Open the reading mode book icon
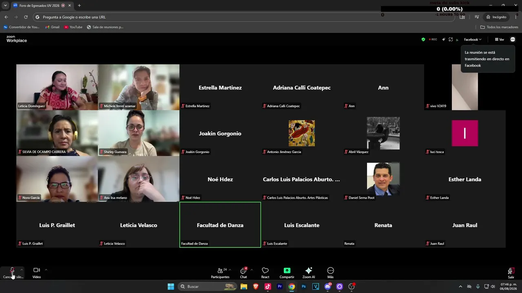 462,17
